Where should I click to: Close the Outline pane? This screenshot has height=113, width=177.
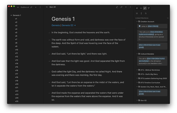point(36,7)
